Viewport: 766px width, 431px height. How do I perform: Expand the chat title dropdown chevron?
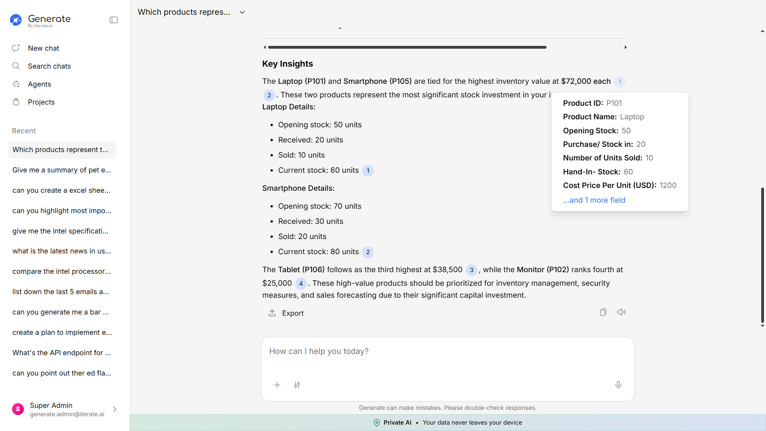[x=242, y=12]
